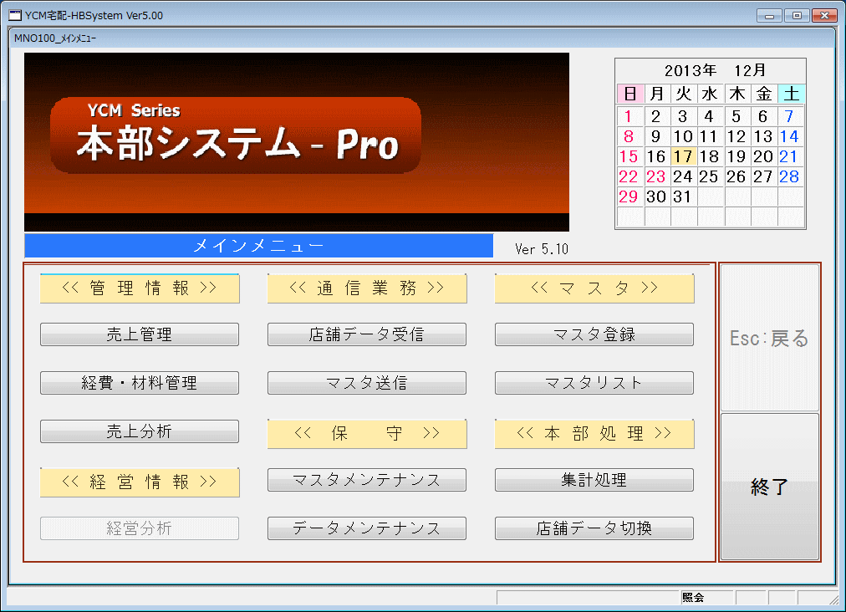The image size is (846, 612).
Task: Select Saturday 7 in the calendar
Action: coord(790,116)
